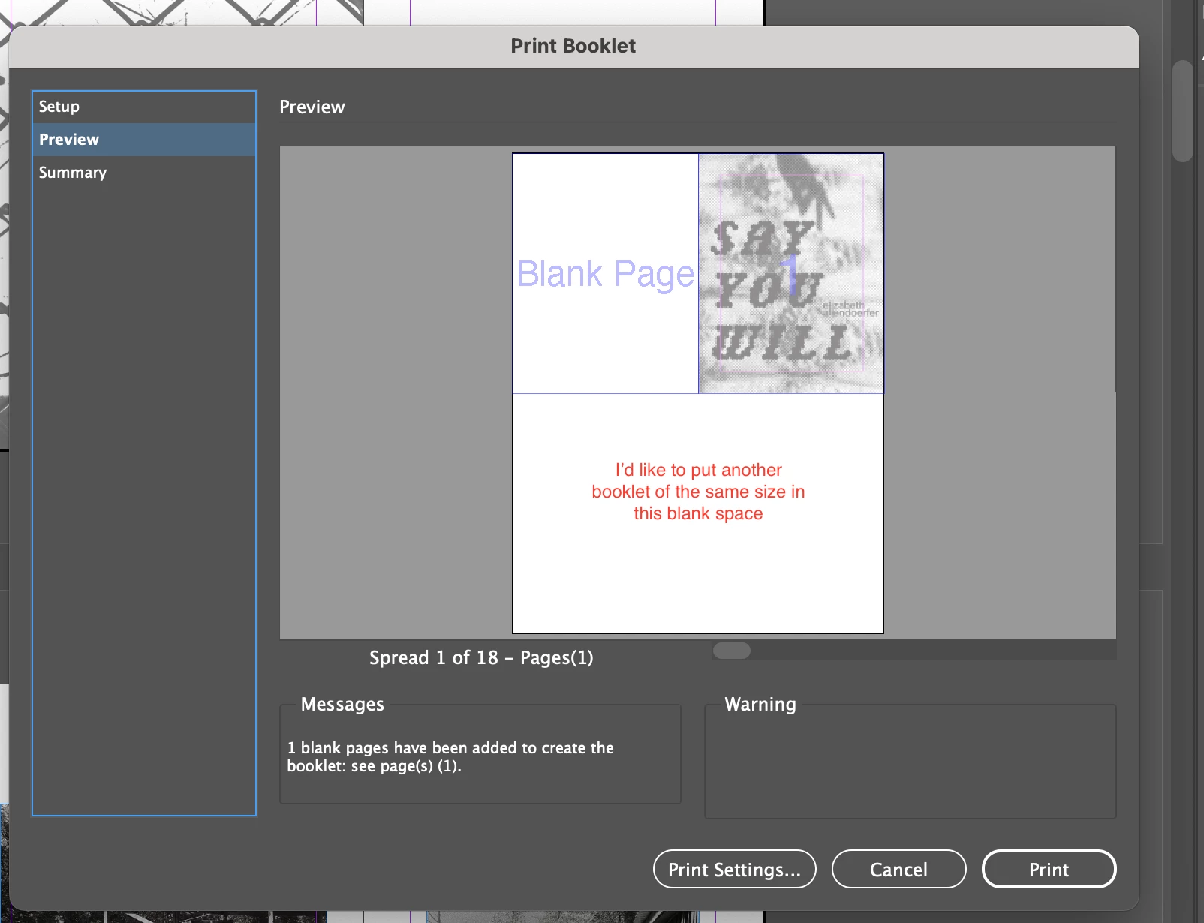
Task: Click the blank pages added message text
Action: click(x=450, y=756)
